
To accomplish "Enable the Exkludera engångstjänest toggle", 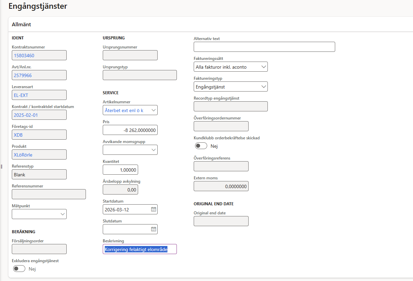I will click(x=19, y=269).
